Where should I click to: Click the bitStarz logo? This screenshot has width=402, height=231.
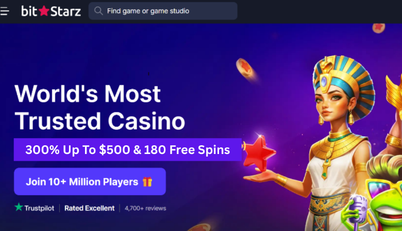pos(51,11)
